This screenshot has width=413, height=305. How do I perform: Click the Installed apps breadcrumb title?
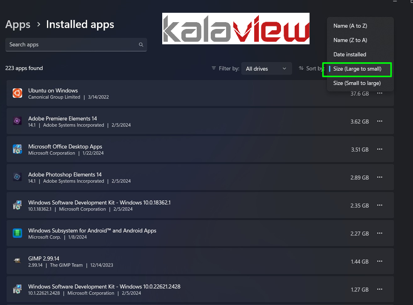(80, 25)
